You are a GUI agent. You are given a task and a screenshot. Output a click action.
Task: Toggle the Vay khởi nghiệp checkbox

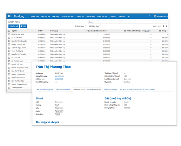point(56,82)
